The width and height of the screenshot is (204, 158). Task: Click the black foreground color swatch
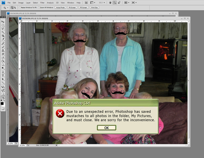[2, 104]
